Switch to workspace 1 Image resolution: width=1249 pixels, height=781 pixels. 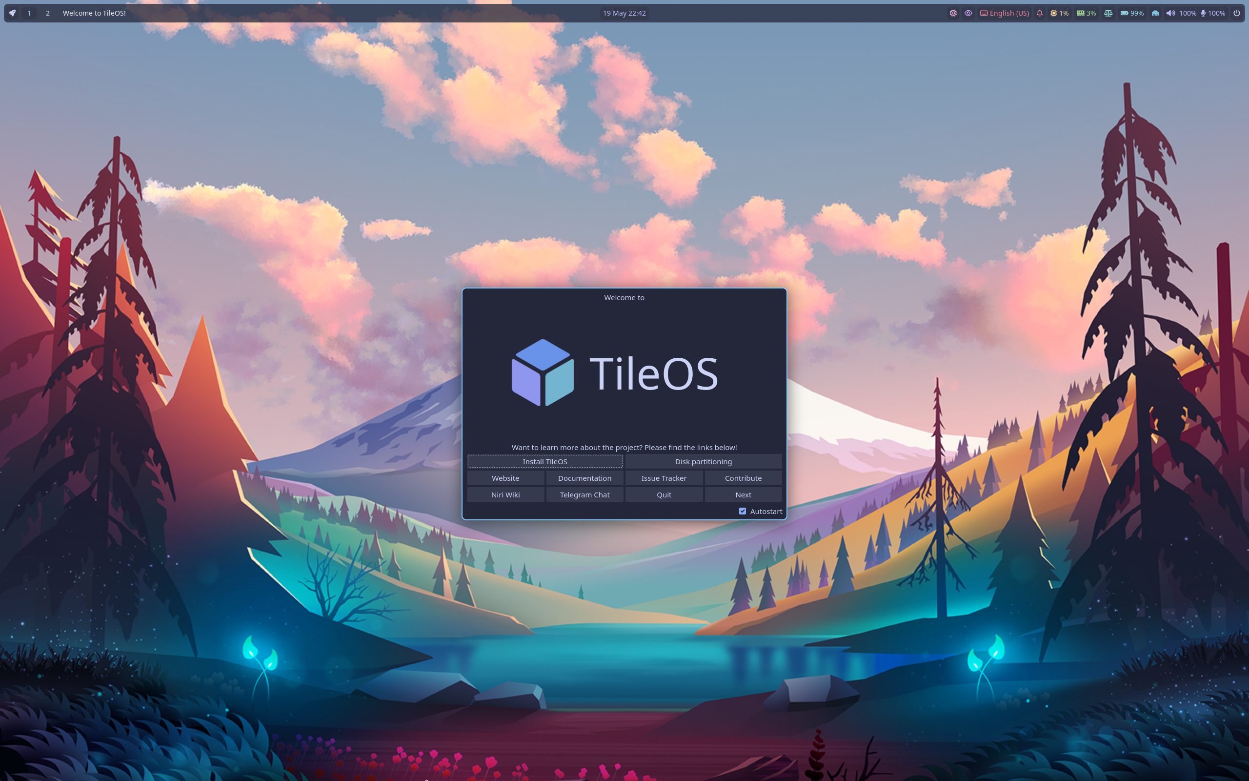pos(29,13)
